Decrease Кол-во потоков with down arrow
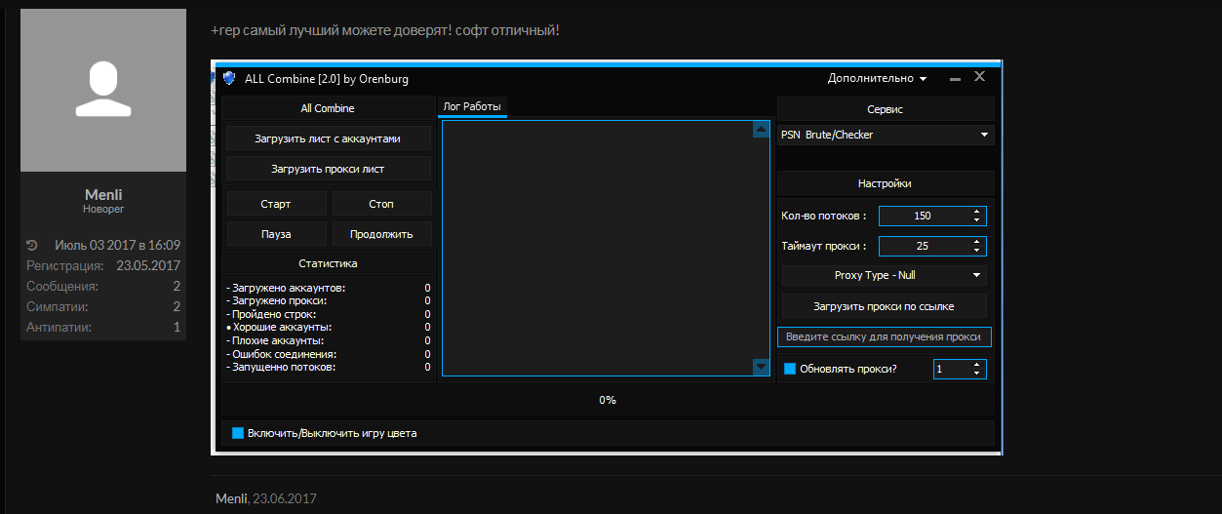1222x514 pixels. 977,220
